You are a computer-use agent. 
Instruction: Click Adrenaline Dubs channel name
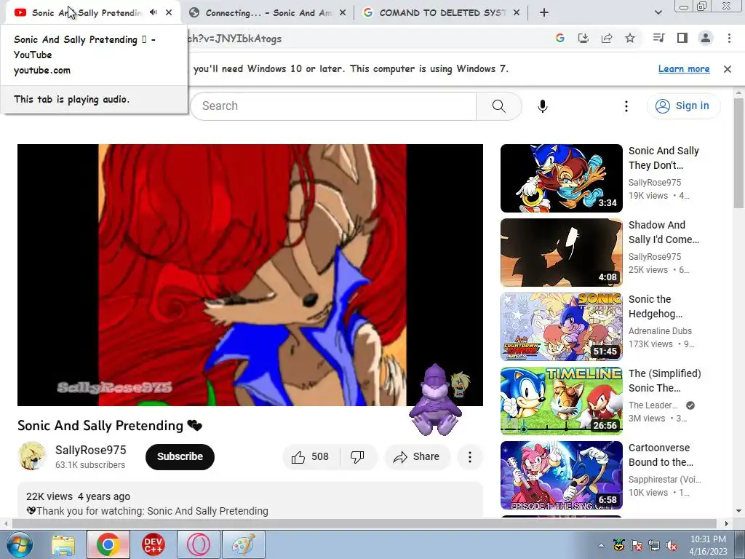[x=660, y=331]
